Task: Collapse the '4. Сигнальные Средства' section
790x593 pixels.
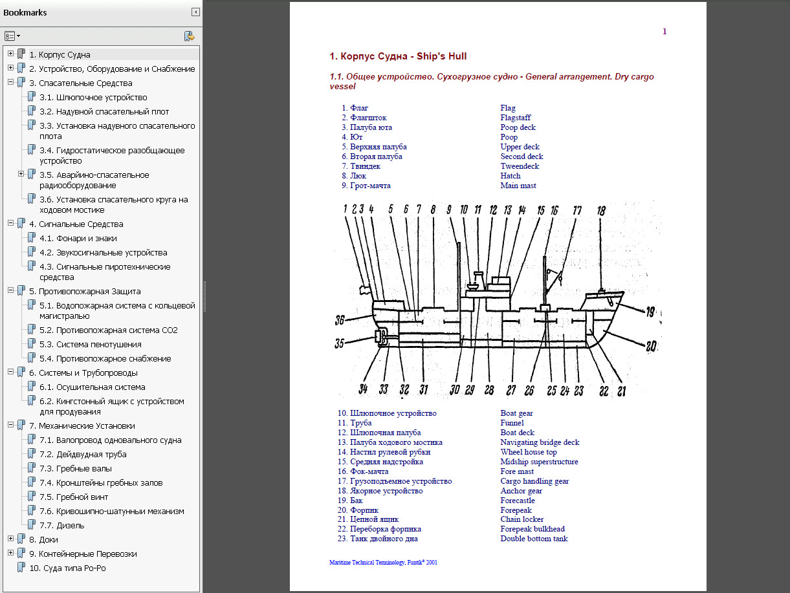Action: pos(11,224)
